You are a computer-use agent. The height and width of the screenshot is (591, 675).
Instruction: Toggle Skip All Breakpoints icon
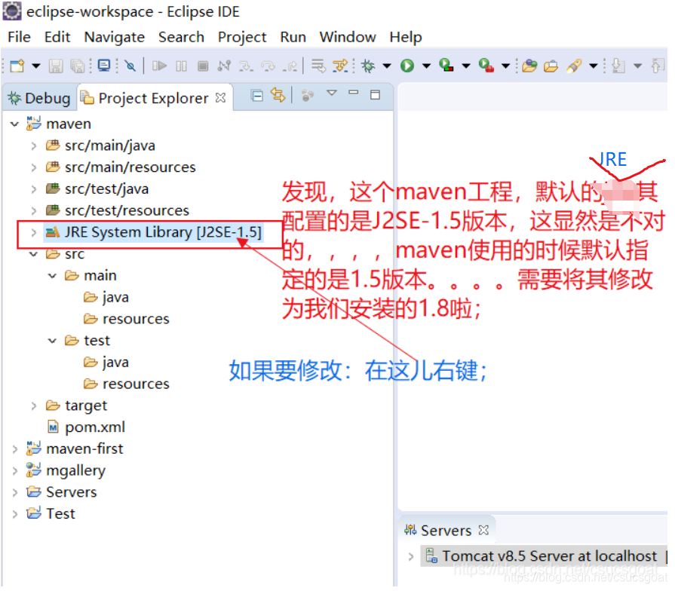coord(130,66)
